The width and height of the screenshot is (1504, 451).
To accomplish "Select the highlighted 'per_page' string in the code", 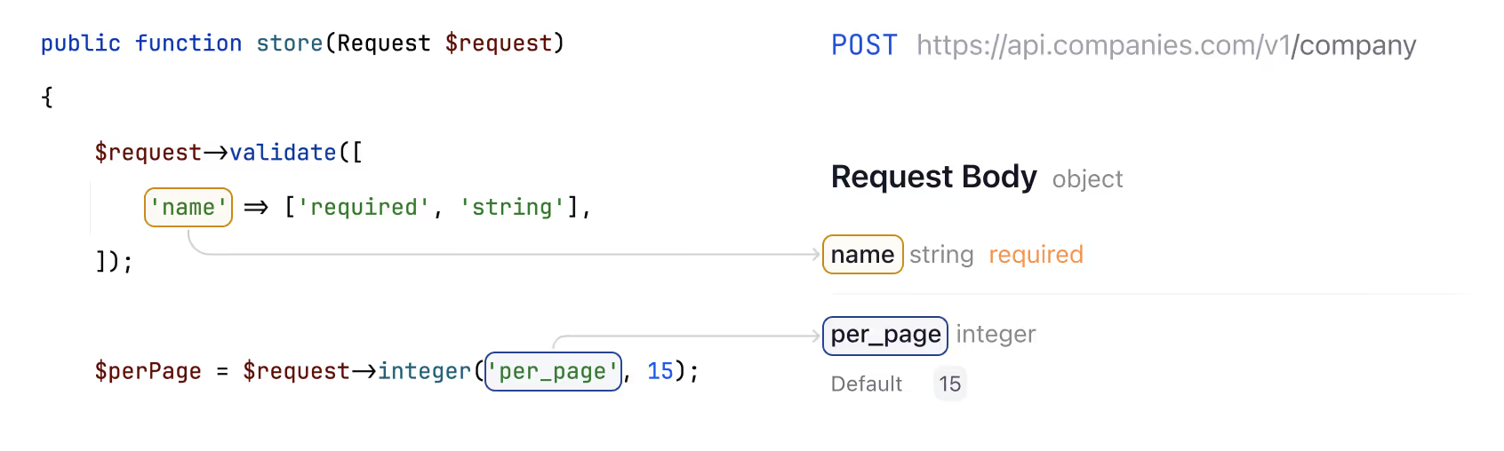I will click(x=553, y=371).
